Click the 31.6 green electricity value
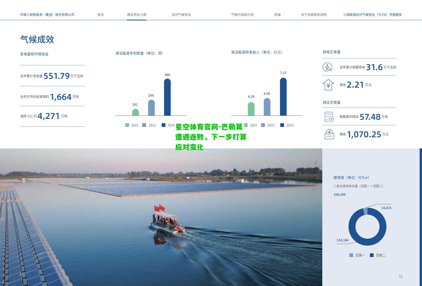The width and height of the screenshot is (422, 286). point(374,67)
